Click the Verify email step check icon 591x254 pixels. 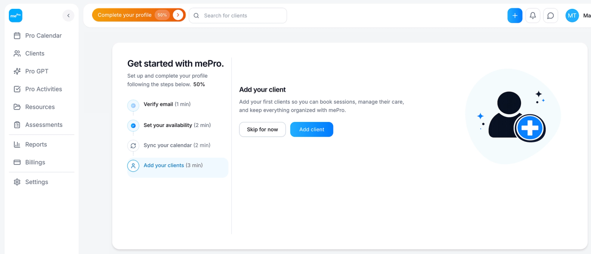133,105
